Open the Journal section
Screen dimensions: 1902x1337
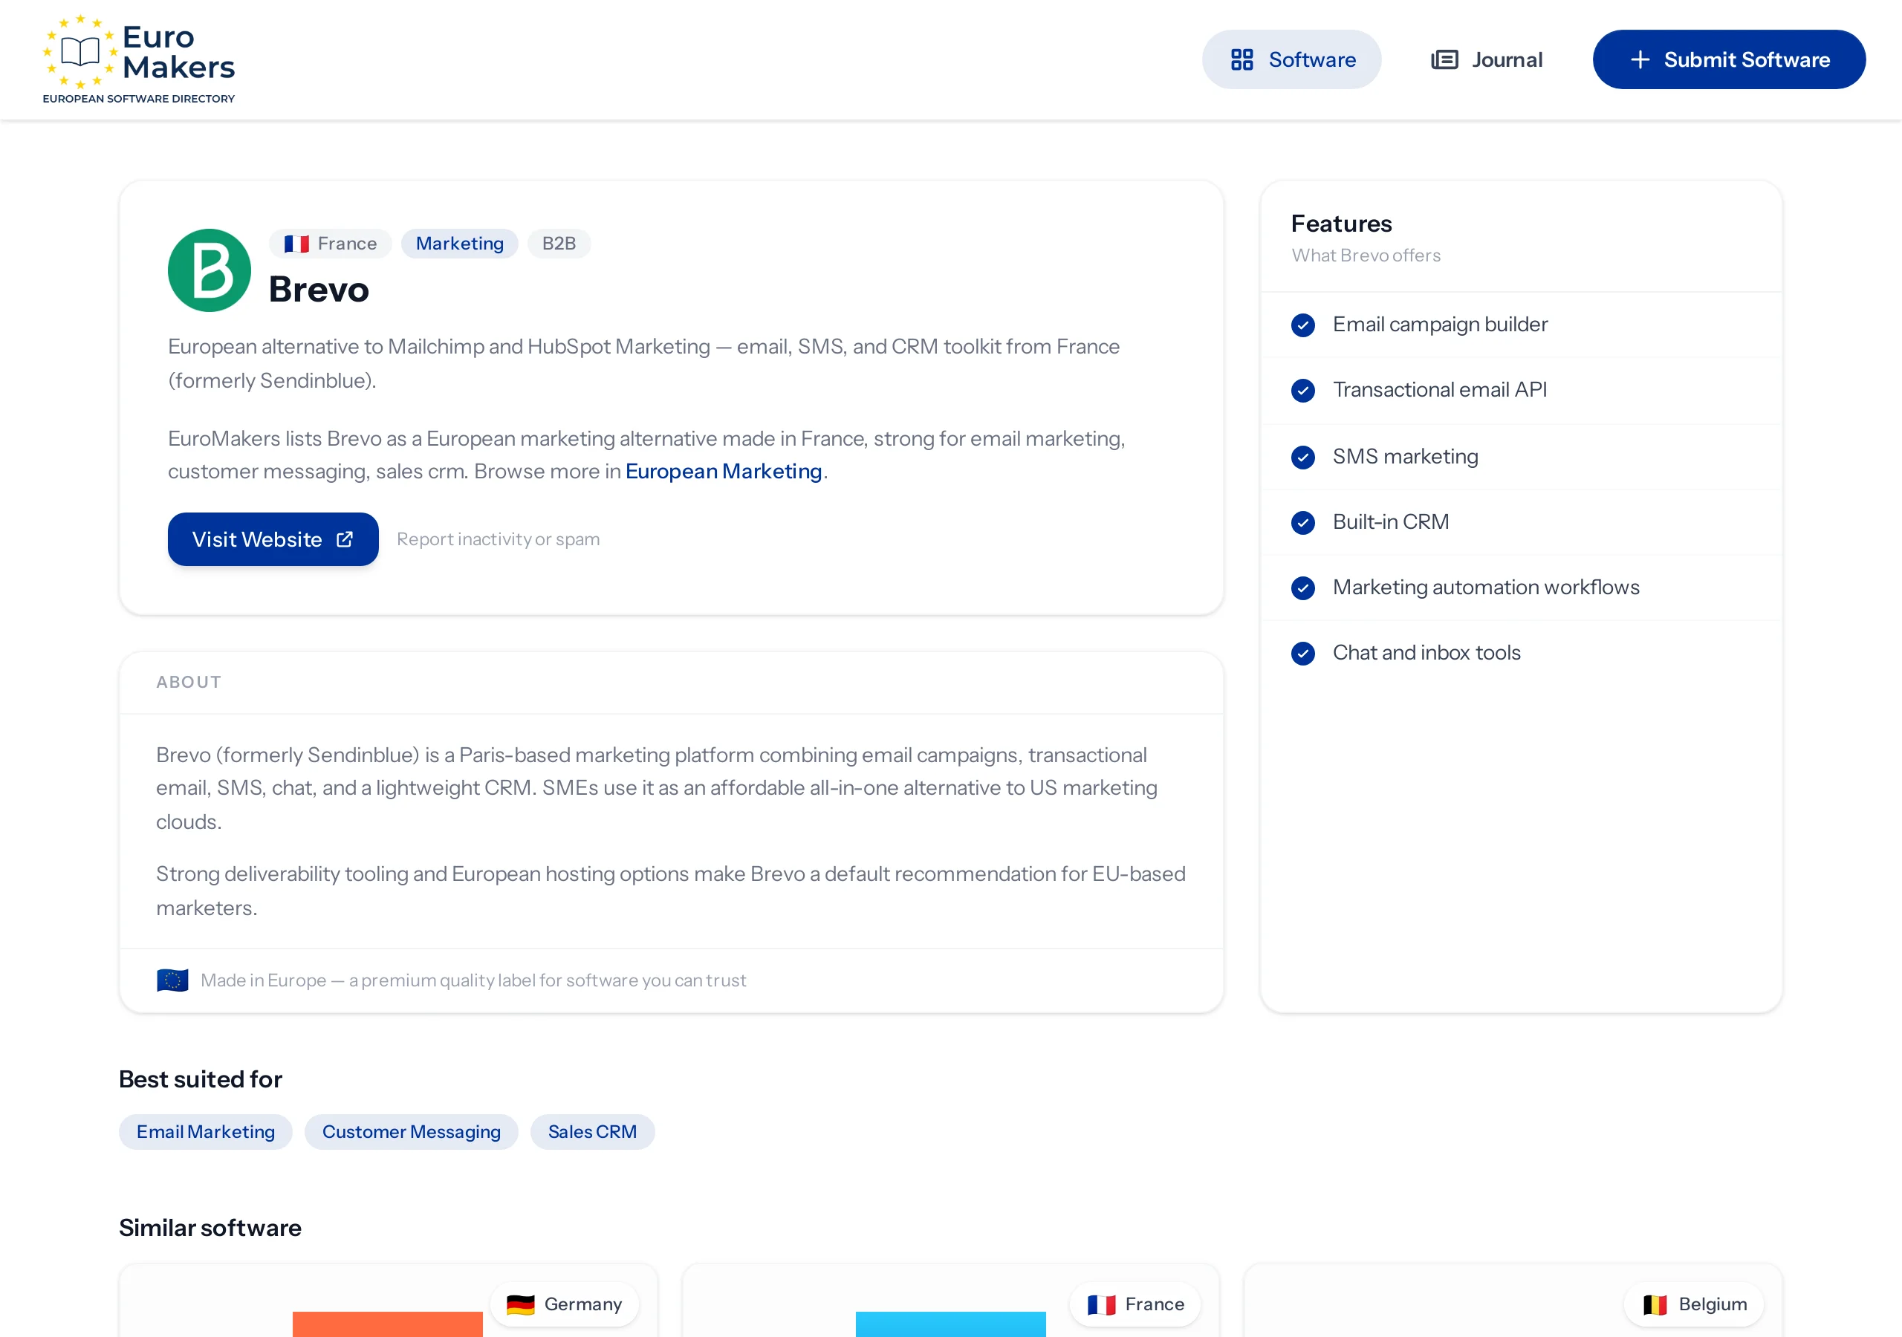coord(1487,59)
